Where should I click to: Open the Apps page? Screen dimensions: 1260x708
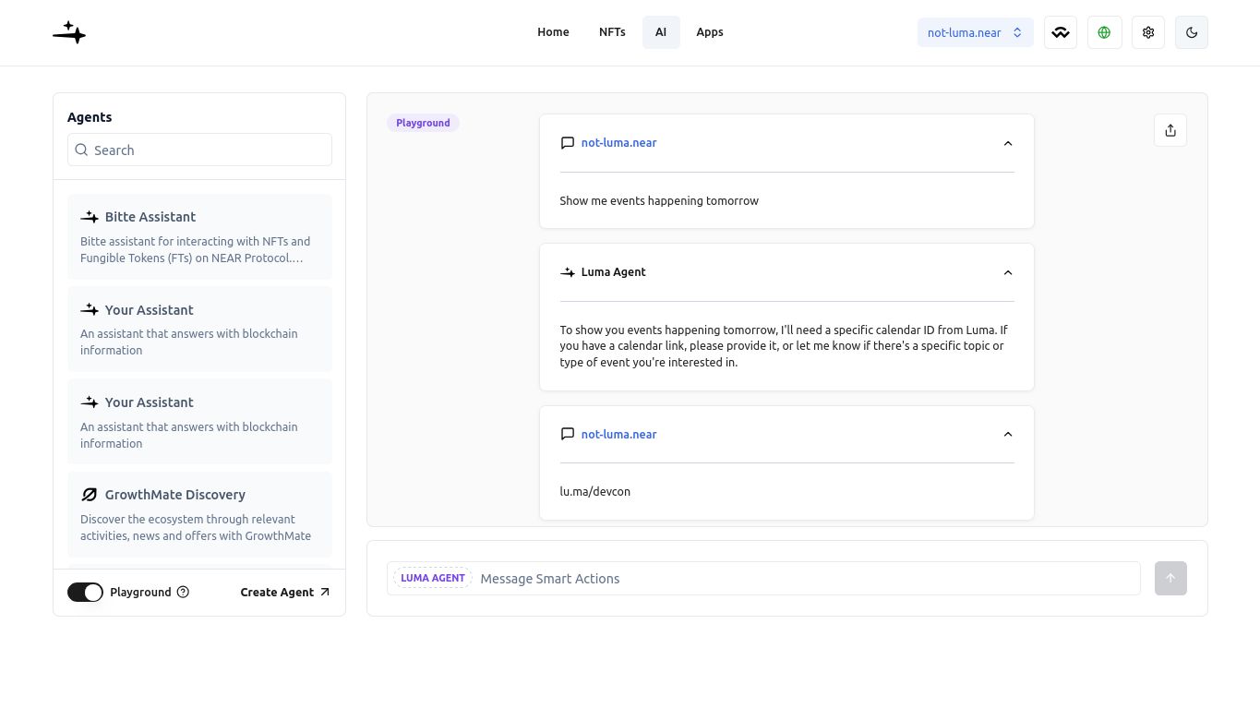click(x=710, y=32)
